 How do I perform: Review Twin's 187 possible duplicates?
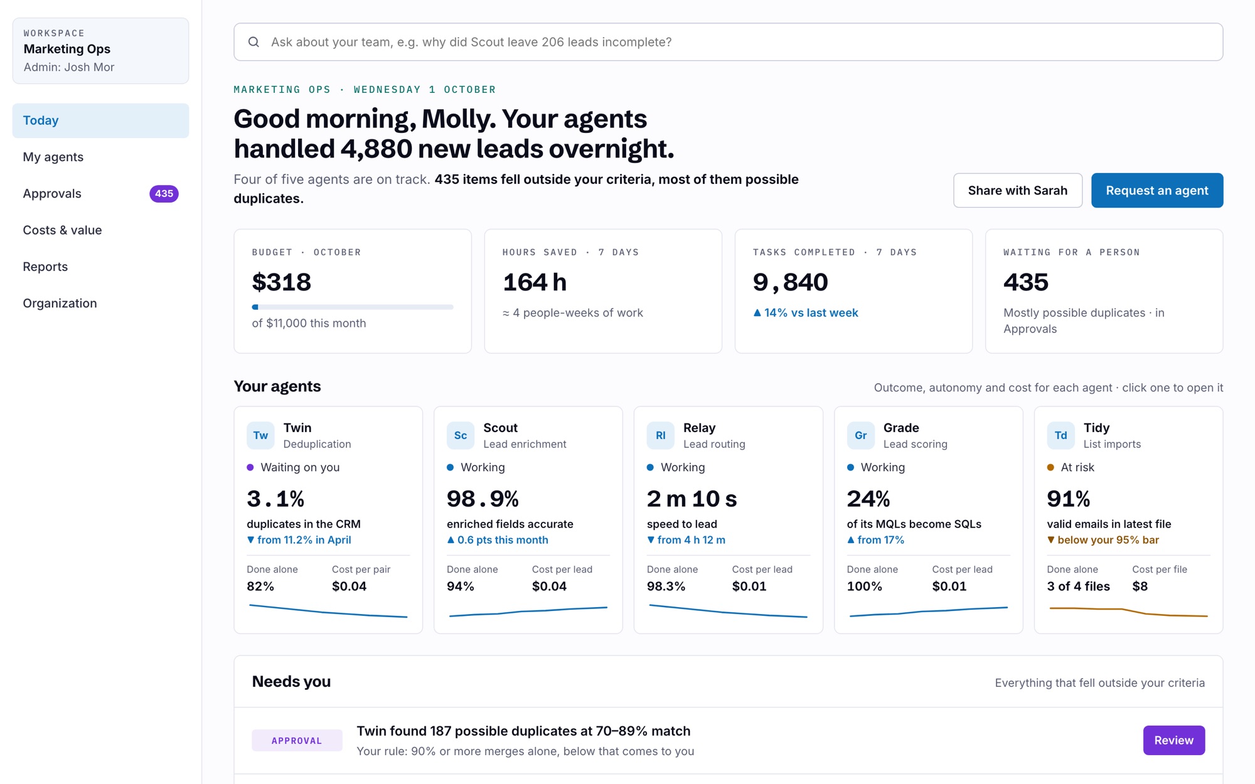1173,740
